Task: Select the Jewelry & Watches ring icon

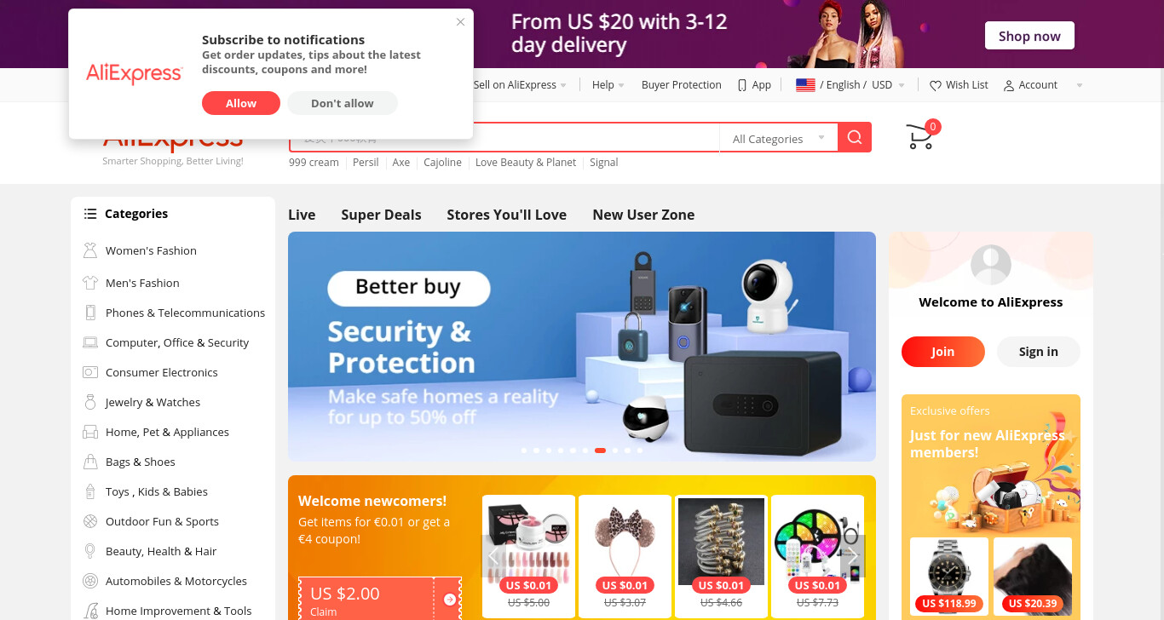Action: 90,402
